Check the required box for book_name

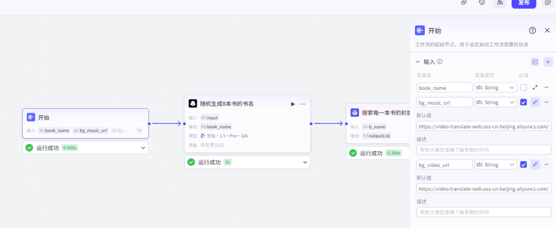tap(524, 87)
